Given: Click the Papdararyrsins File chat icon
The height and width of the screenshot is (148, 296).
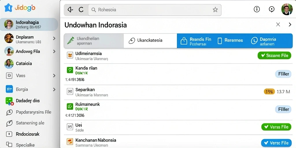Looking at the screenshot, I should point(9,112).
